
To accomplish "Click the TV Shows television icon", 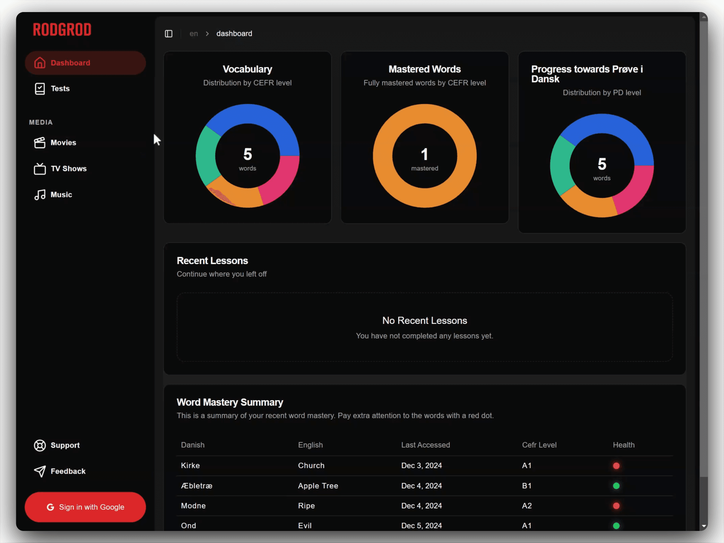I will click(40, 169).
